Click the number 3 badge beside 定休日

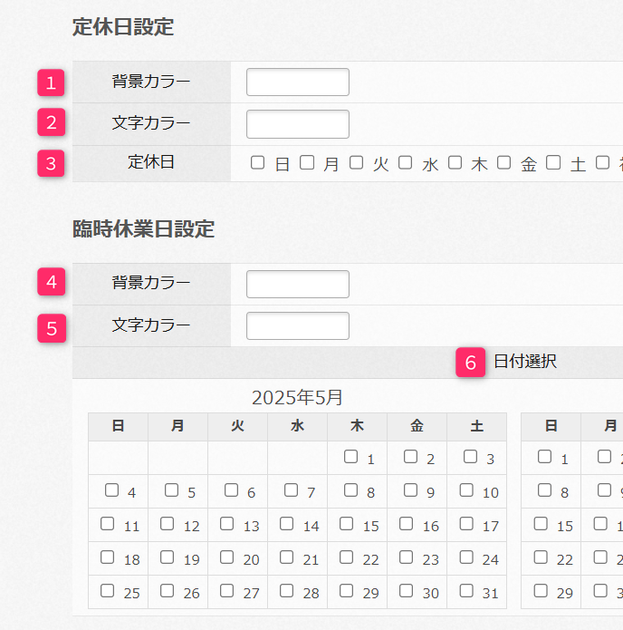click(x=52, y=164)
